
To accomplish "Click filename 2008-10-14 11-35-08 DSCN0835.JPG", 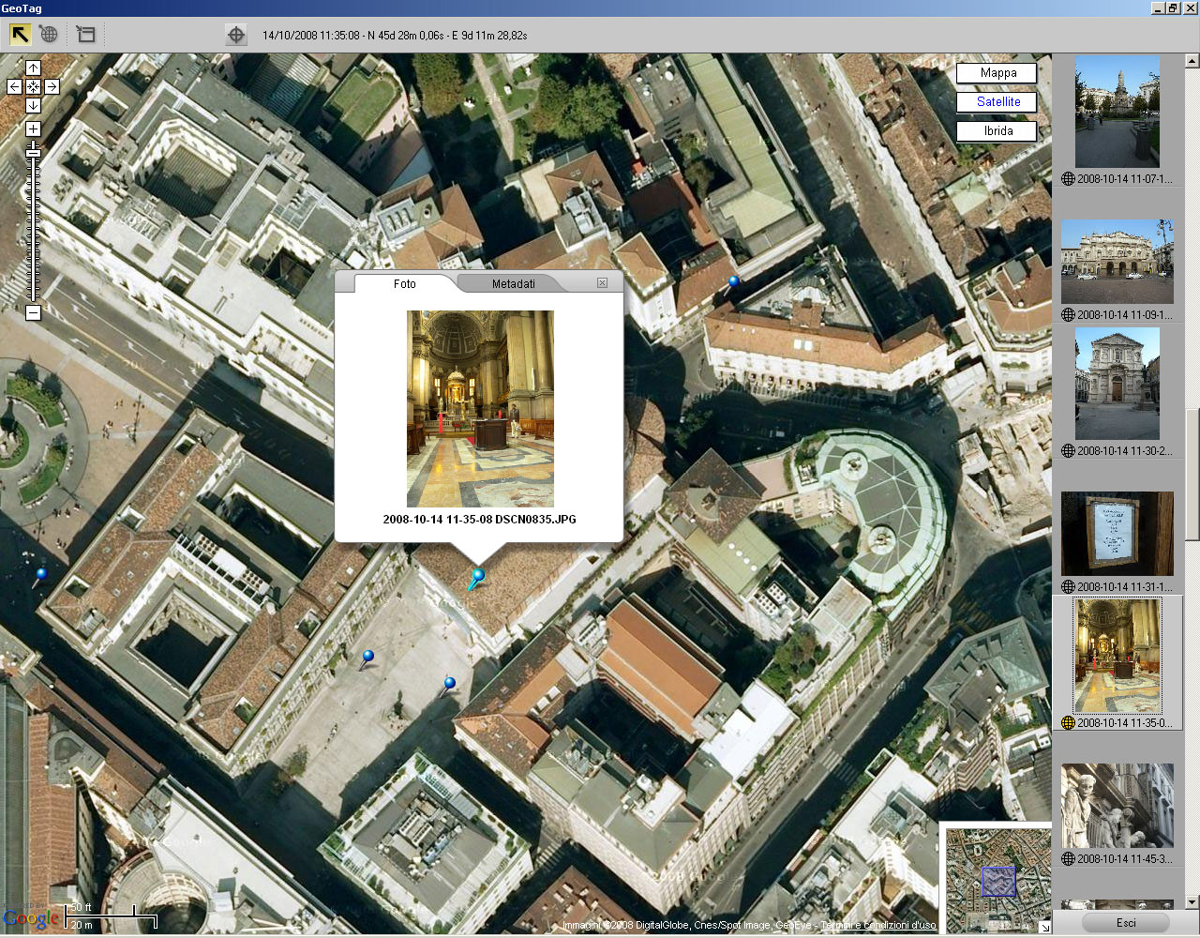I will [x=479, y=520].
